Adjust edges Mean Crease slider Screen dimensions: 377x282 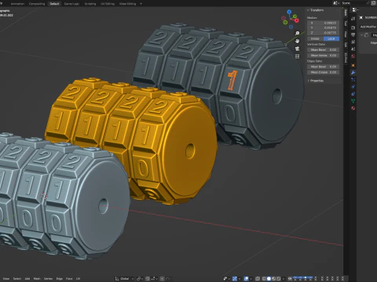323,72
